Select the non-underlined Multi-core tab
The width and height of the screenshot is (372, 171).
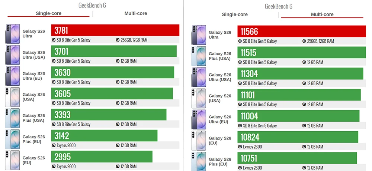point(136,13)
